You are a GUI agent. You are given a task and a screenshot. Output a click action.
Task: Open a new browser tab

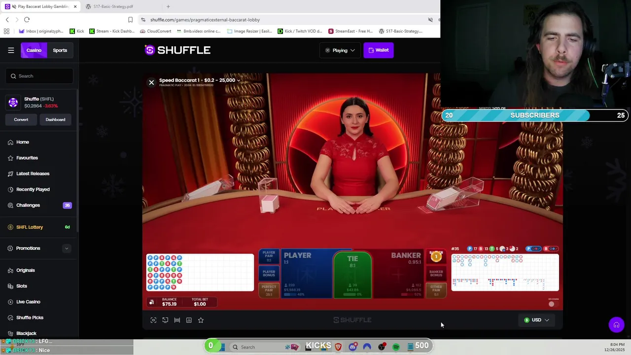(168, 6)
